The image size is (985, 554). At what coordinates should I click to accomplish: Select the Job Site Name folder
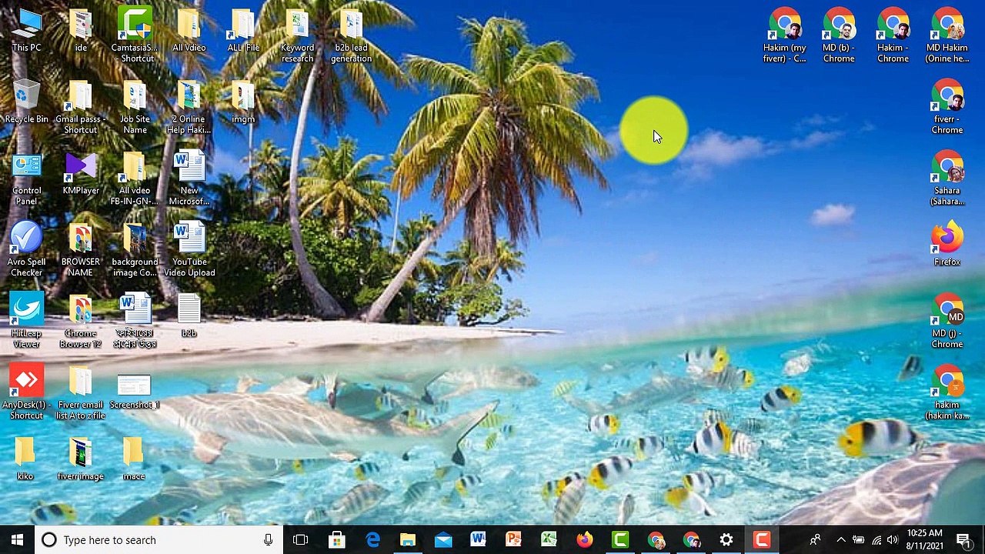(135, 108)
